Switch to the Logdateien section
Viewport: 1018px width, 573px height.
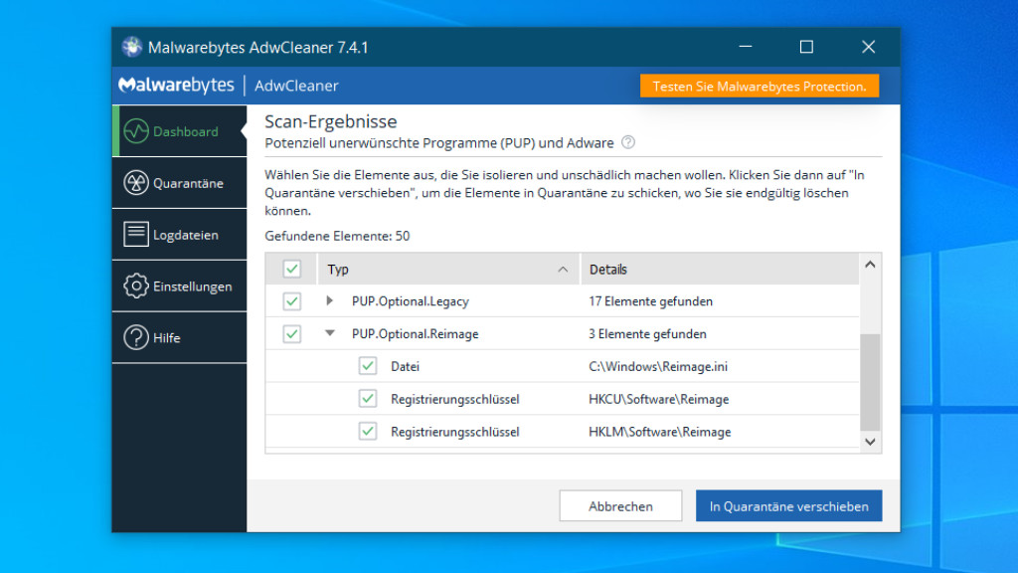click(185, 235)
